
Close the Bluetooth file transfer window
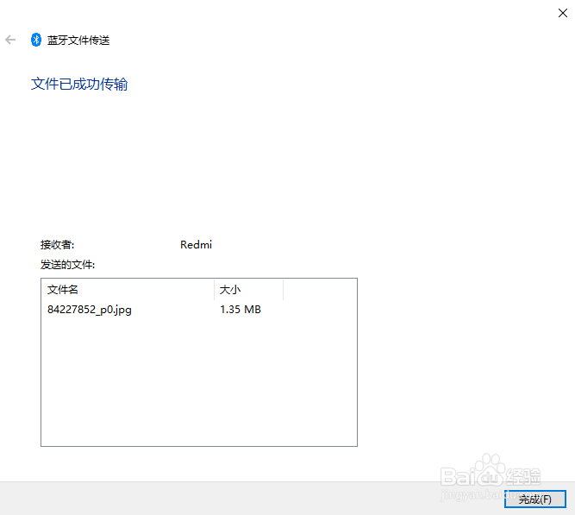[x=563, y=13]
